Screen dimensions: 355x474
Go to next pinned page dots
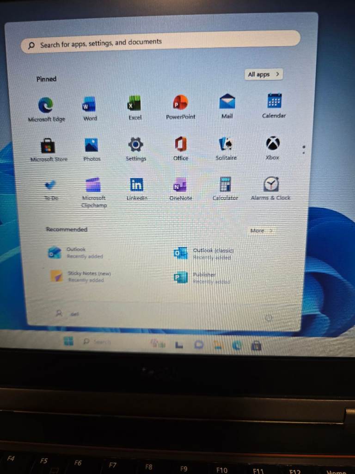tap(304, 150)
